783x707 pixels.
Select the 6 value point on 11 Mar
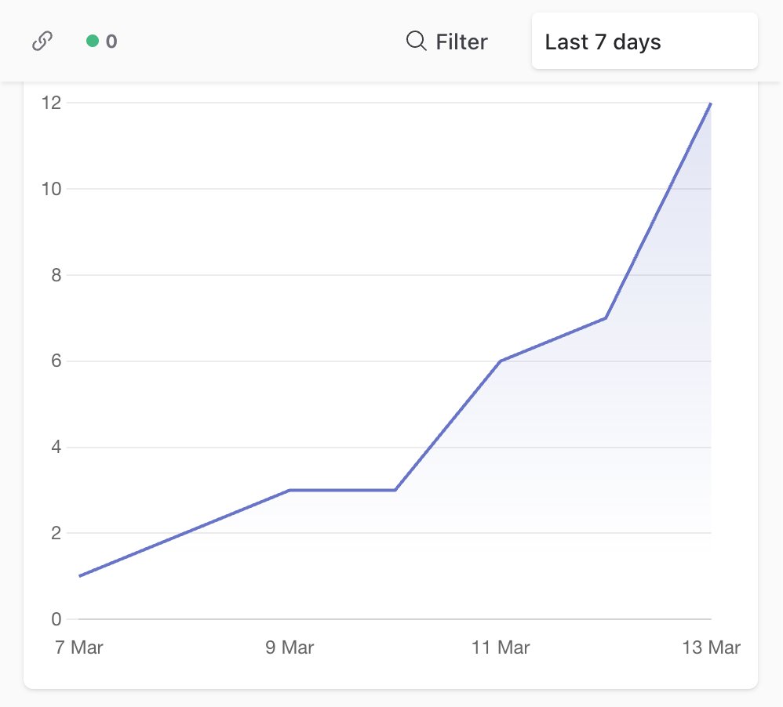coord(501,361)
